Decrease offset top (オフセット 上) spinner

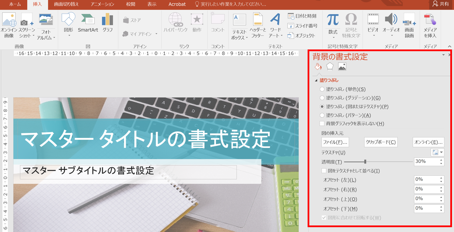point(441,201)
